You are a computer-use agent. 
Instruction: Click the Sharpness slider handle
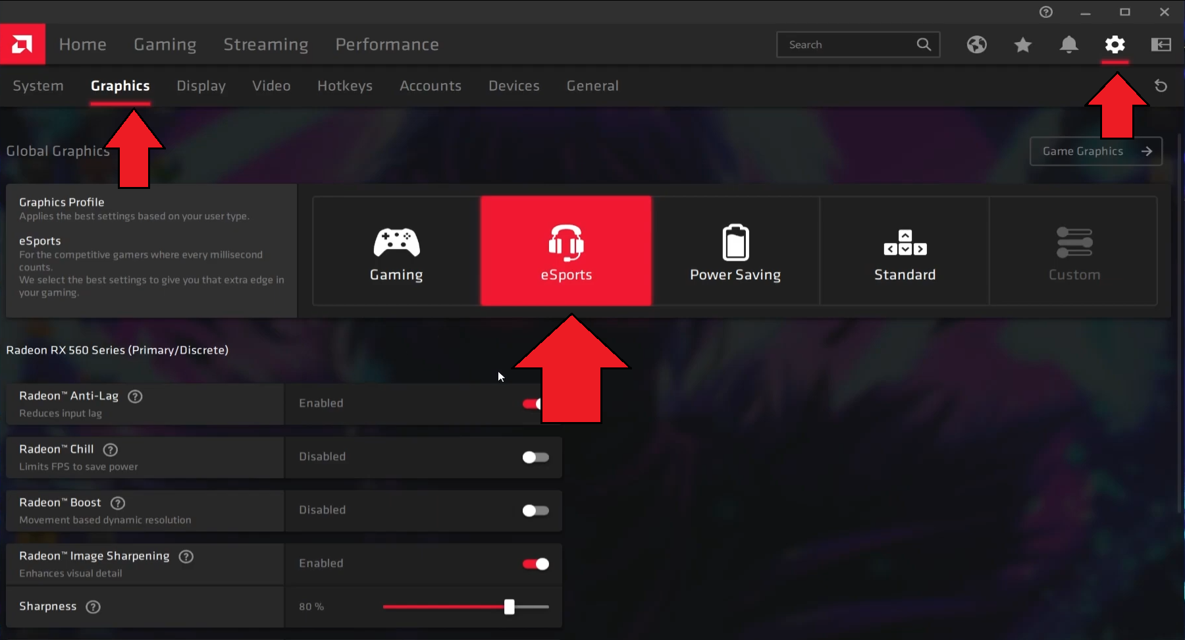(510, 606)
